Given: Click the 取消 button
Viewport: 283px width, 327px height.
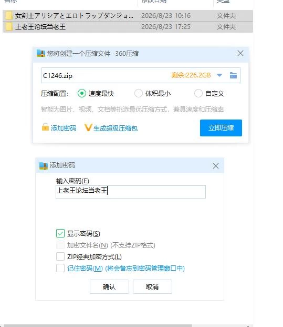Looking at the screenshot, I should click(152, 287).
